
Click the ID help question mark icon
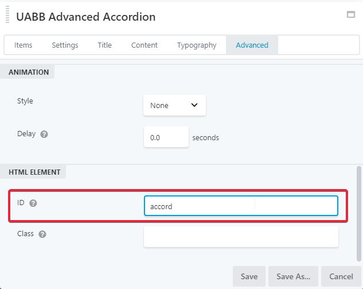[x=33, y=203]
